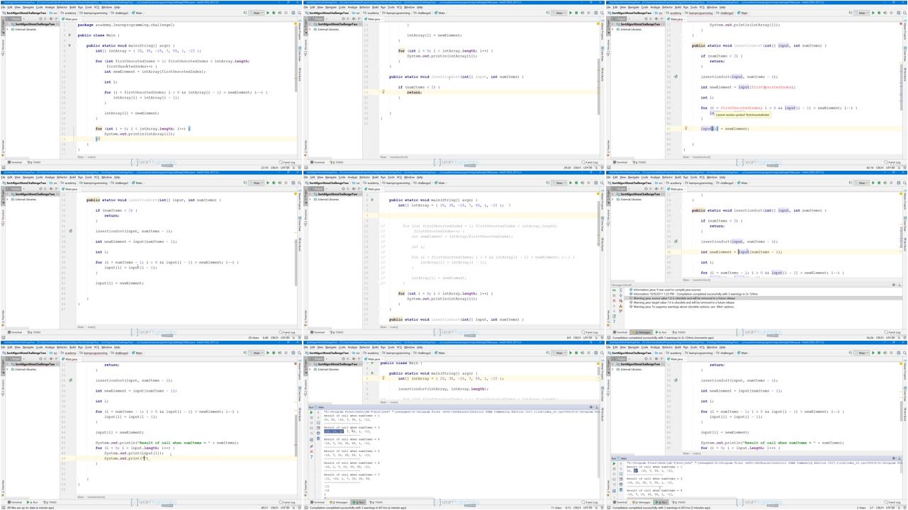Screen dimensions: 908x510
Task: Lightbulb-at-return frame: click 'academy' navigation bar breadcrumb
Action: point(371,13)
